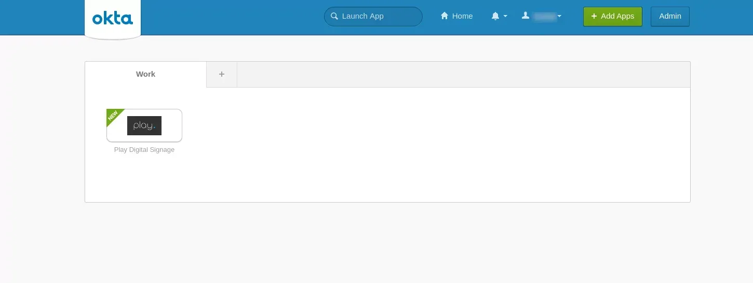Click the plus icon on Add Apps
This screenshot has height=283, width=753.
click(594, 16)
